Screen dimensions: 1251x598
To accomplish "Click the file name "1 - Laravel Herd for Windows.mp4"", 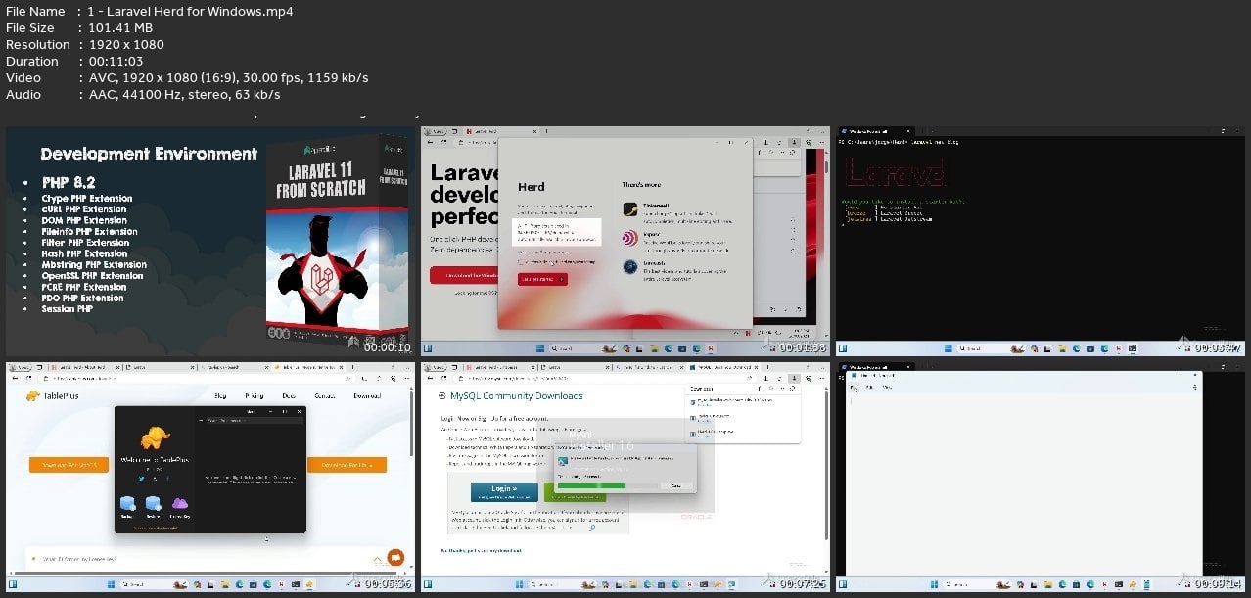I will (x=191, y=12).
